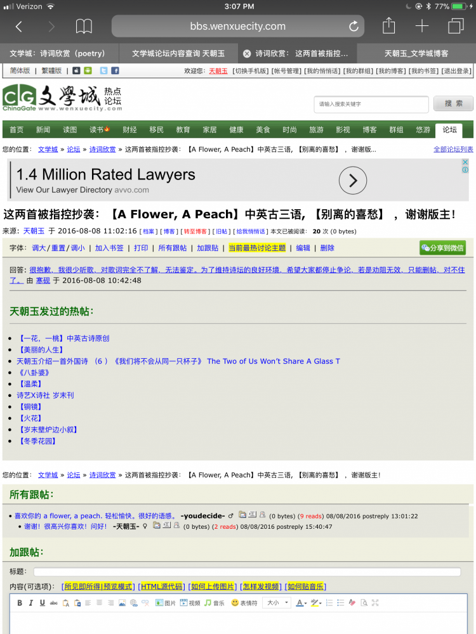Toggle editor fullscreen icon
This screenshot has height=634, width=476.
[x=375, y=603]
